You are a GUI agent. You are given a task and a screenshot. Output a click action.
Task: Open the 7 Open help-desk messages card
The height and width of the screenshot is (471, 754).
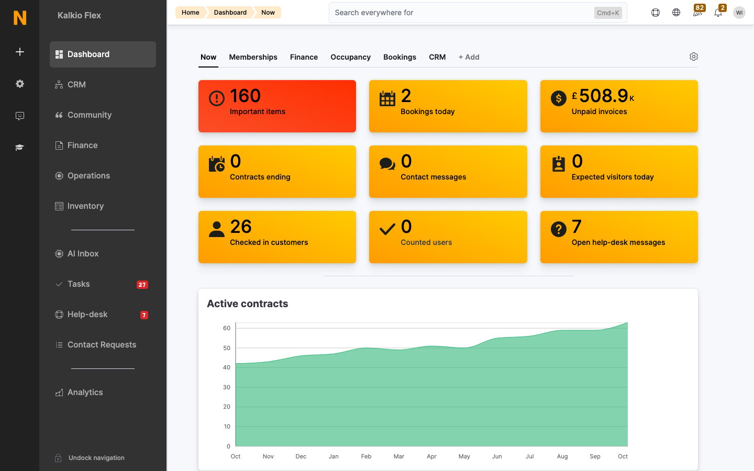coord(619,237)
